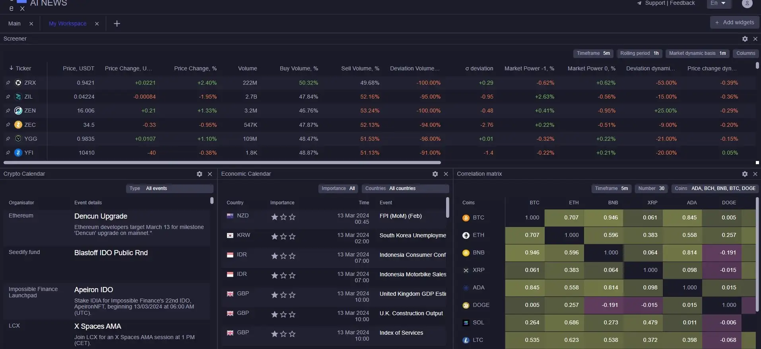Click the plus icon to add workspace tab
The width and height of the screenshot is (761, 349).
pyautogui.click(x=117, y=24)
